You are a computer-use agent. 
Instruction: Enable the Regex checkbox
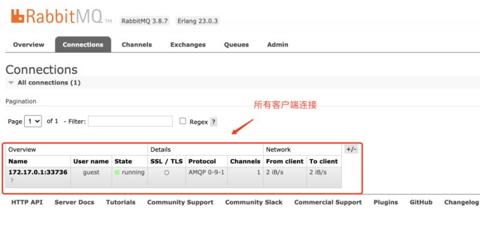coord(183,121)
